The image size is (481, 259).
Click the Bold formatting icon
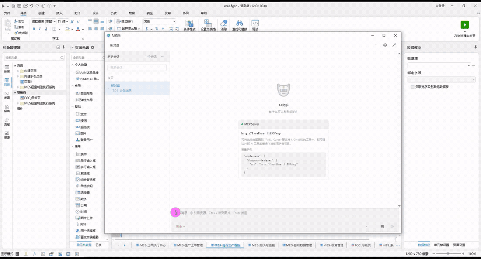(34, 29)
